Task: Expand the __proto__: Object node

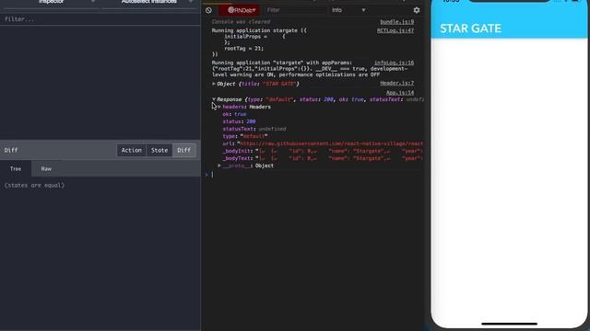Action: click(219, 165)
